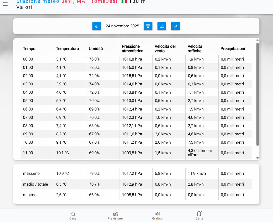Go to next day with right arrow
This screenshot has width=273, height=222.
click(176, 26)
